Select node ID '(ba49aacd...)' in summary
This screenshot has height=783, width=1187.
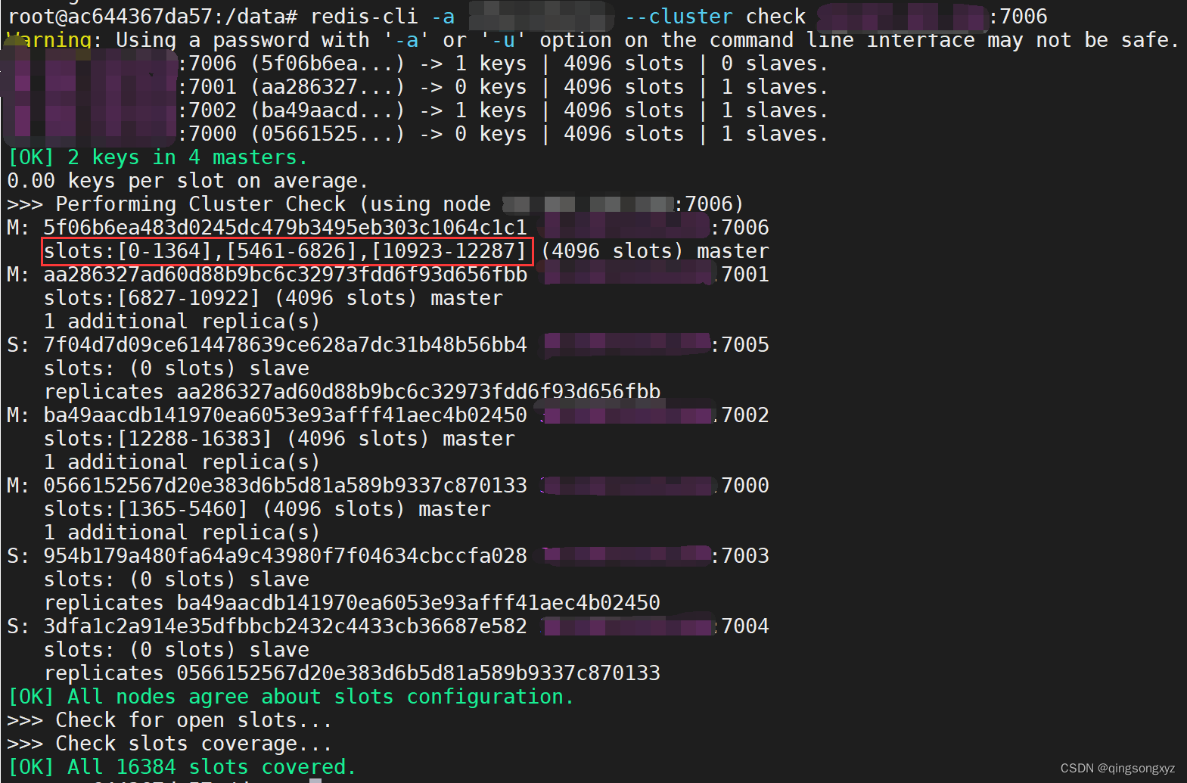[x=328, y=110]
